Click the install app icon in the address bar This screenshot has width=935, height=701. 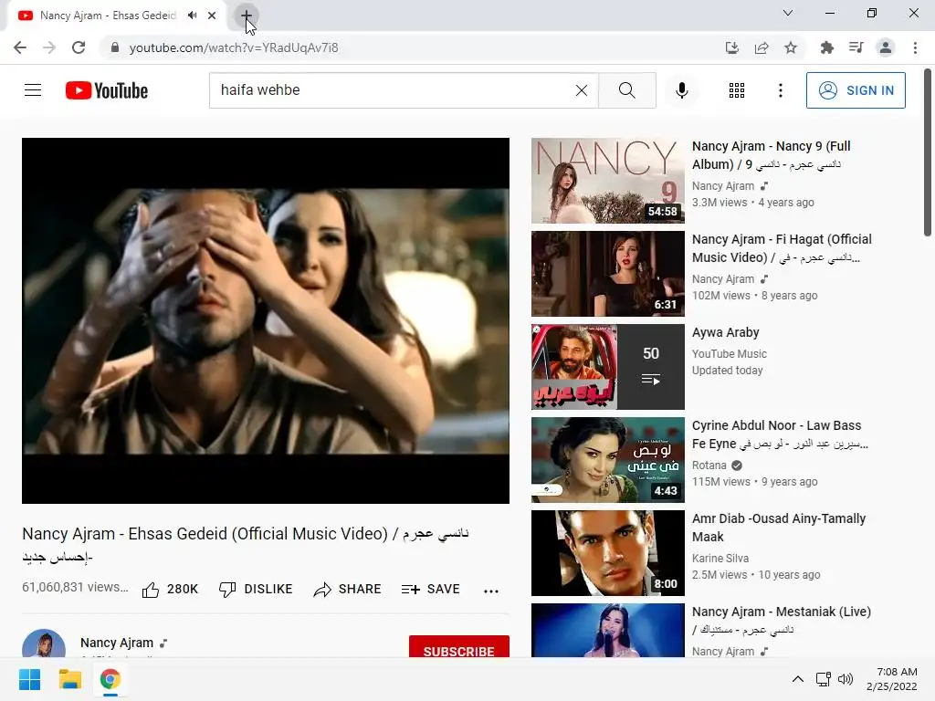[731, 47]
